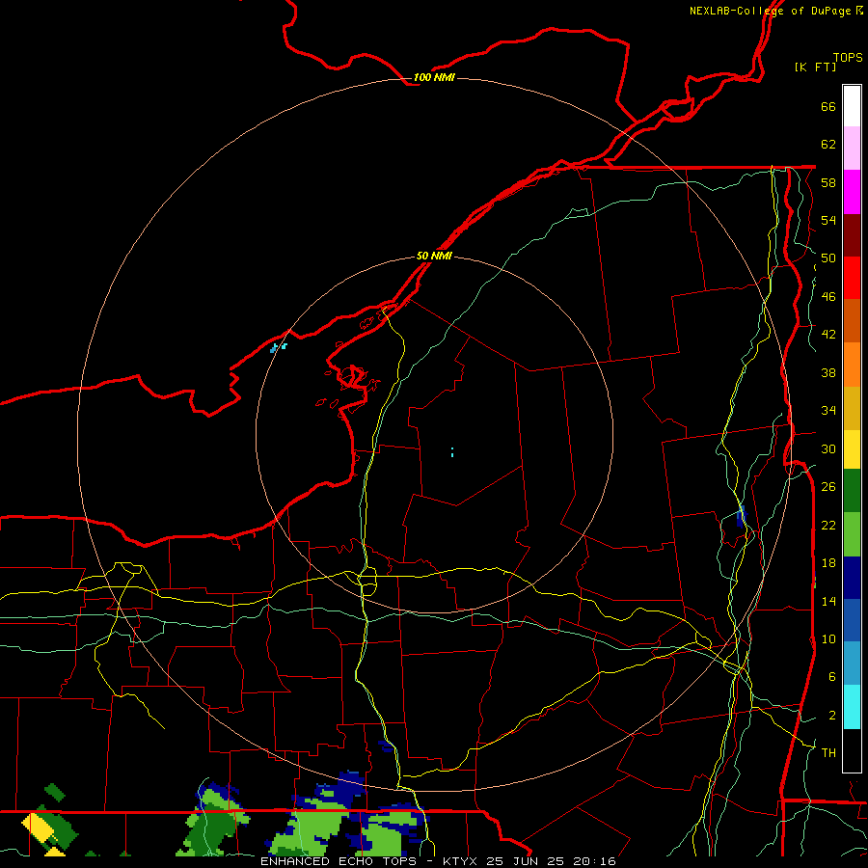Screen dimensions: 868x868
Task: Click the medium blue legend swatch near 10
Action: [852, 620]
